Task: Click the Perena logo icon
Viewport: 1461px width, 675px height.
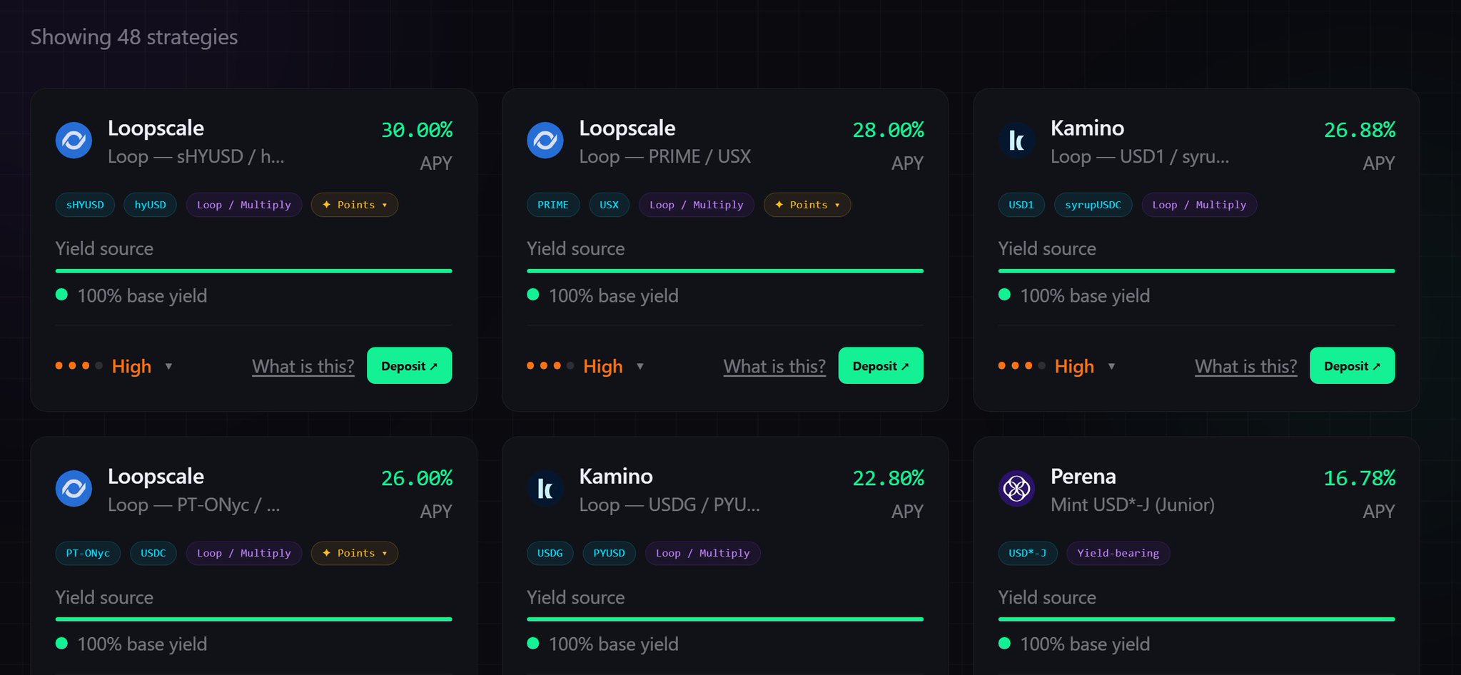Action: click(x=1016, y=489)
